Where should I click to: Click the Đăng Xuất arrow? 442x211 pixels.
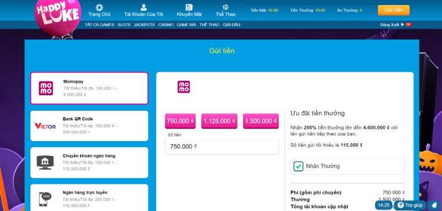pos(403,25)
